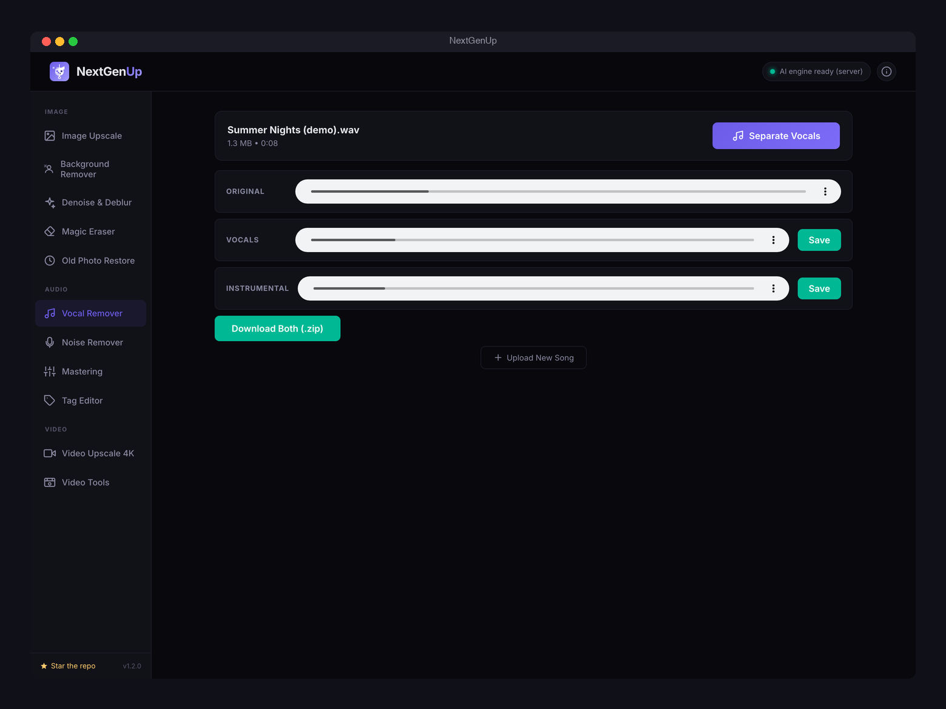Select the Old Photo Restore clock icon
Image resolution: width=946 pixels, height=709 pixels.
50,261
